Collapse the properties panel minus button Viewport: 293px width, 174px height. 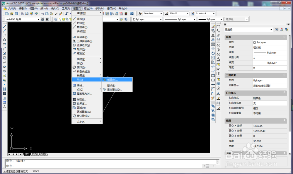tap(225, 24)
